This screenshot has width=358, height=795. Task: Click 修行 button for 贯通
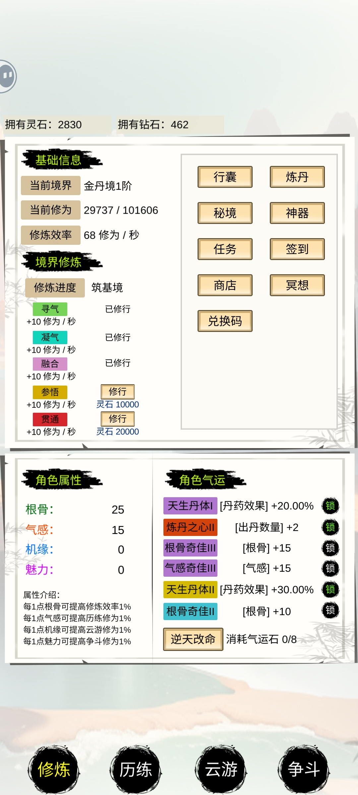point(118,419)
